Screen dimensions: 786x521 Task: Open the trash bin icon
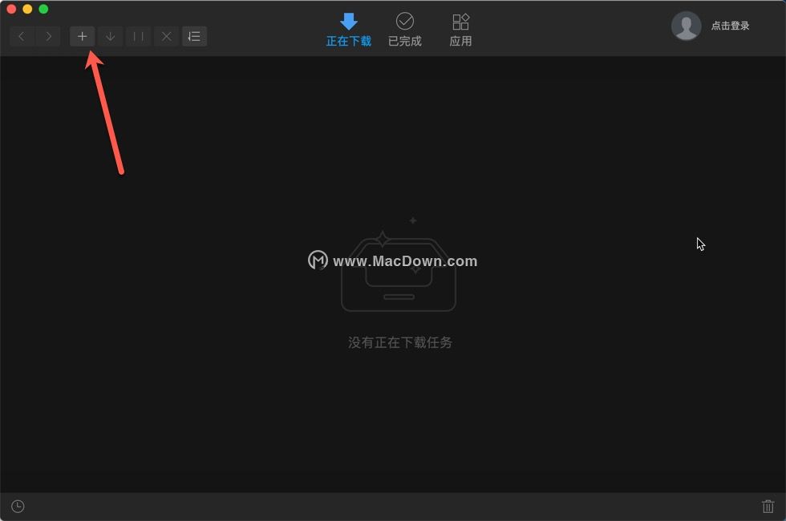coord(768,507)
